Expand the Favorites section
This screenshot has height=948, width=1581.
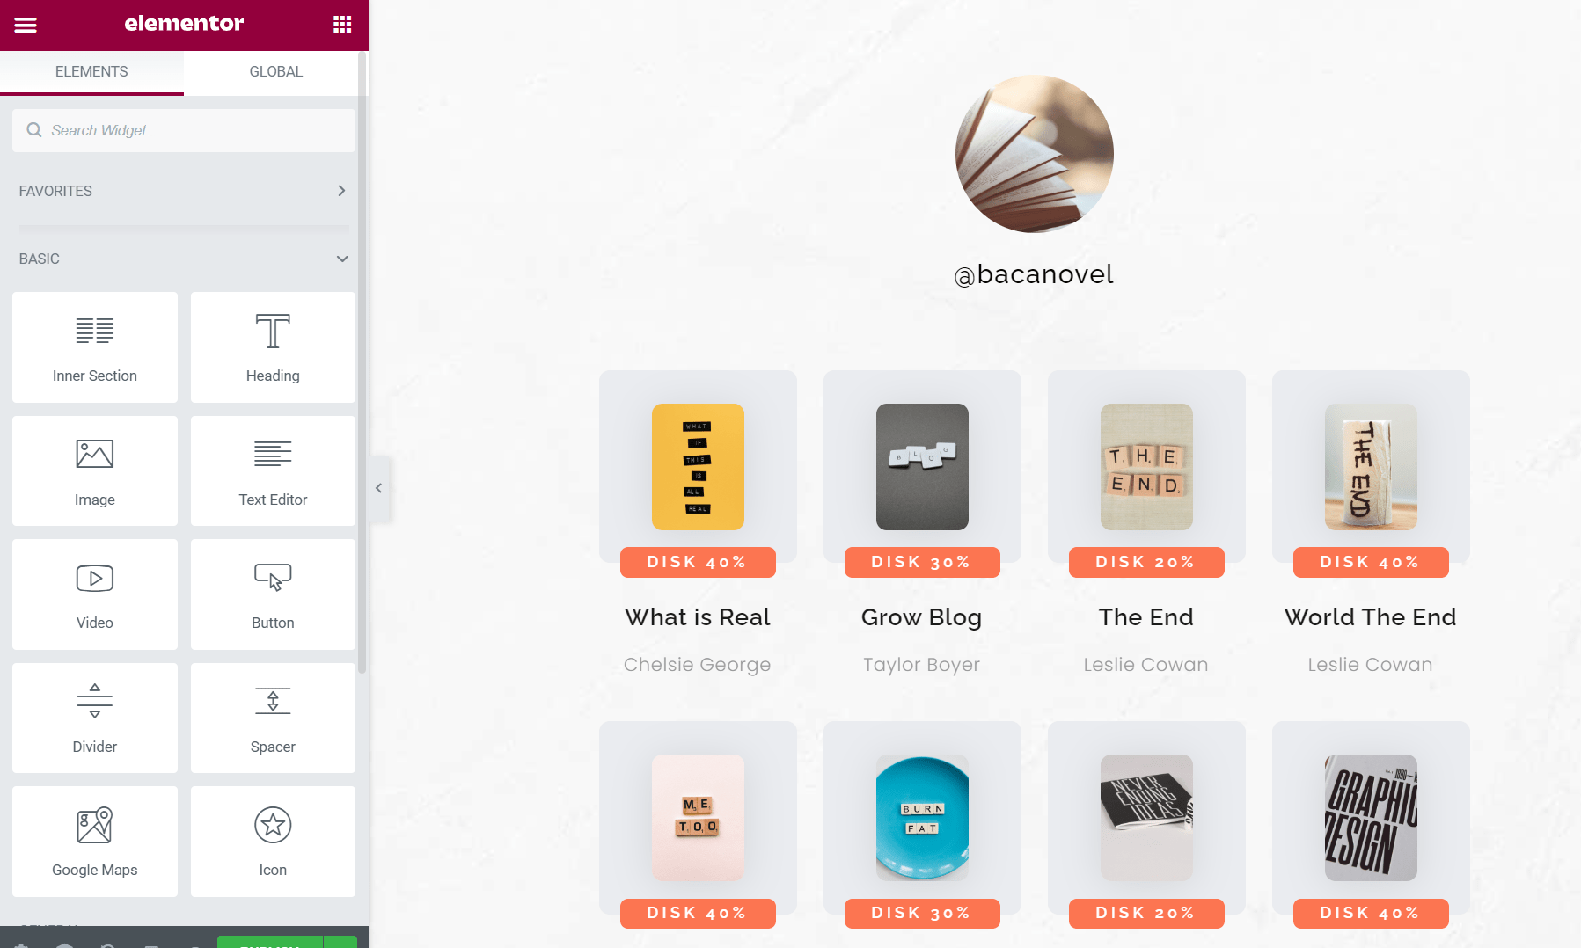pos(183,191)
